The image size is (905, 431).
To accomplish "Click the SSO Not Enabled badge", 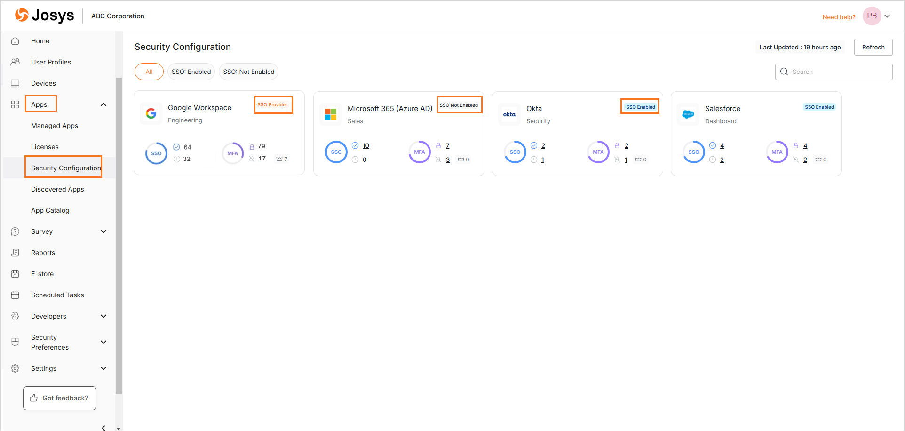I will 459,105.
